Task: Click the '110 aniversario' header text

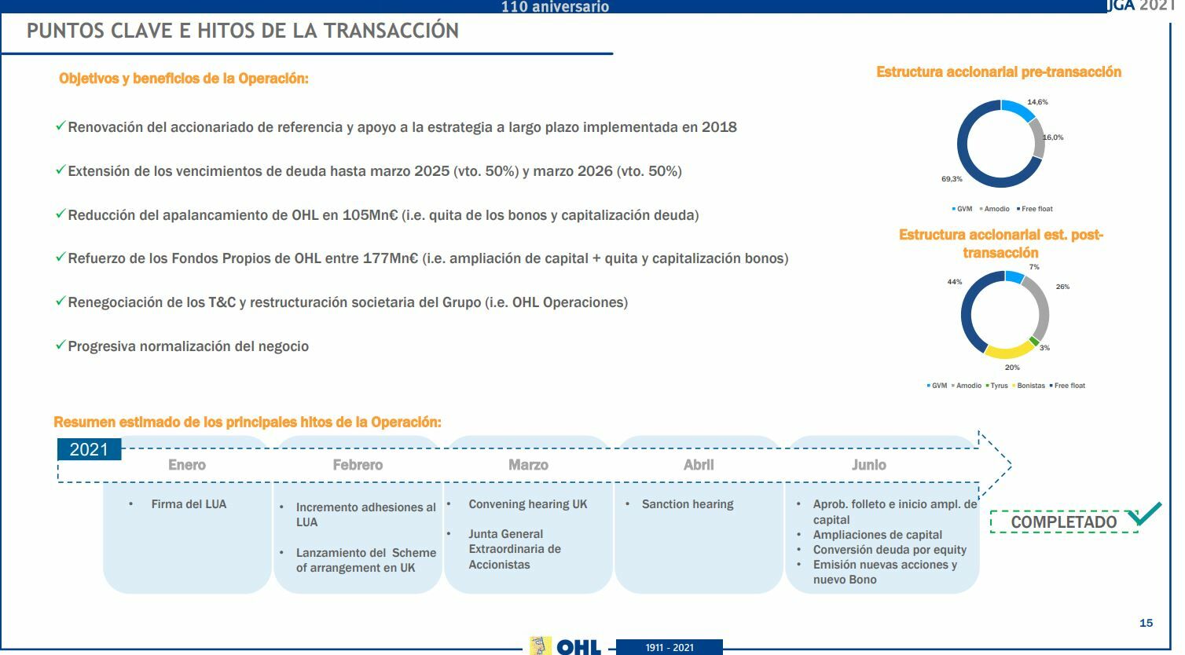Action: click(555, 7)
